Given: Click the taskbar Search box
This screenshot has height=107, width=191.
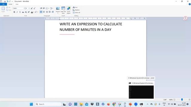Looking at the screenshot, I should (x=48, y=104).
